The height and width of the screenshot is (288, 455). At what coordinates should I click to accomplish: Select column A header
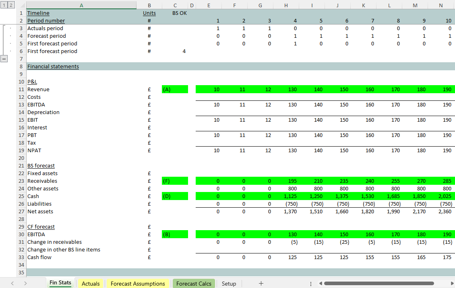tap(81, 5)
